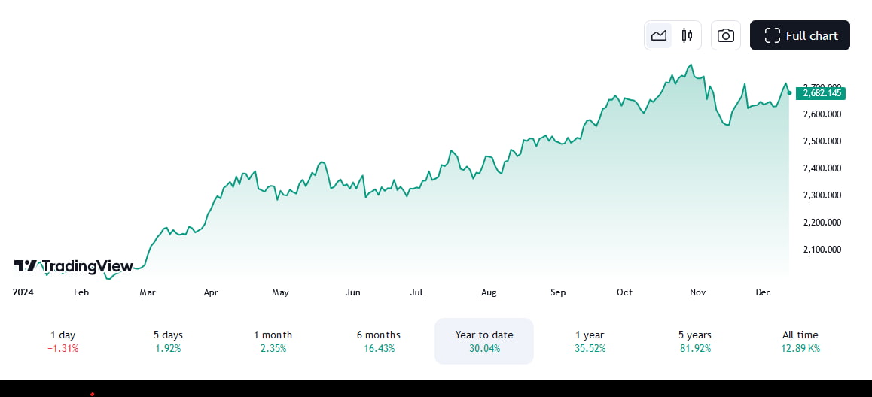Click the 2,400.000 price axis label

(x=822, y=168)
